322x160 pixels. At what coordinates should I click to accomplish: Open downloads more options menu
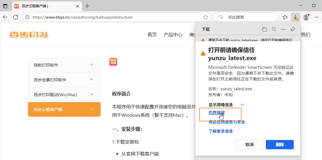(283, 29)
